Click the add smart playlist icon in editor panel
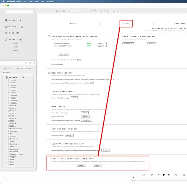The height and width of the screenshot is (184, 187). point(29,68)
